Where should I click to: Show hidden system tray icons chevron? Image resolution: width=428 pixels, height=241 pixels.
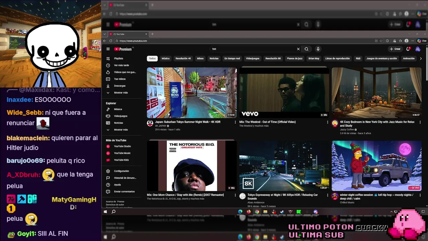tap(392, 212)
